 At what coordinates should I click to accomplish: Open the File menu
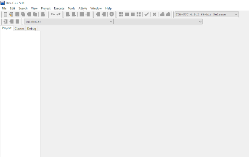[x=4, y=8]
